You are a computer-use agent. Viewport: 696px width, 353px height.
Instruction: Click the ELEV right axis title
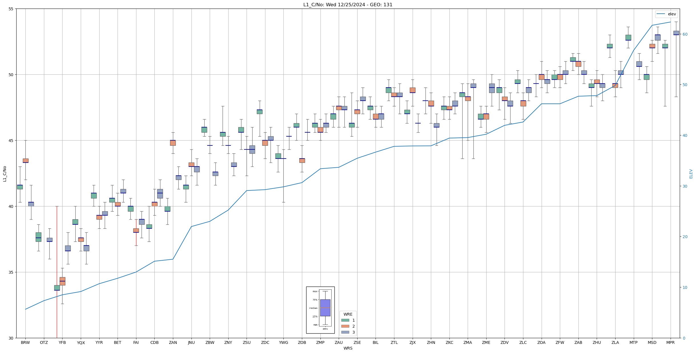[x=691, y=174]
